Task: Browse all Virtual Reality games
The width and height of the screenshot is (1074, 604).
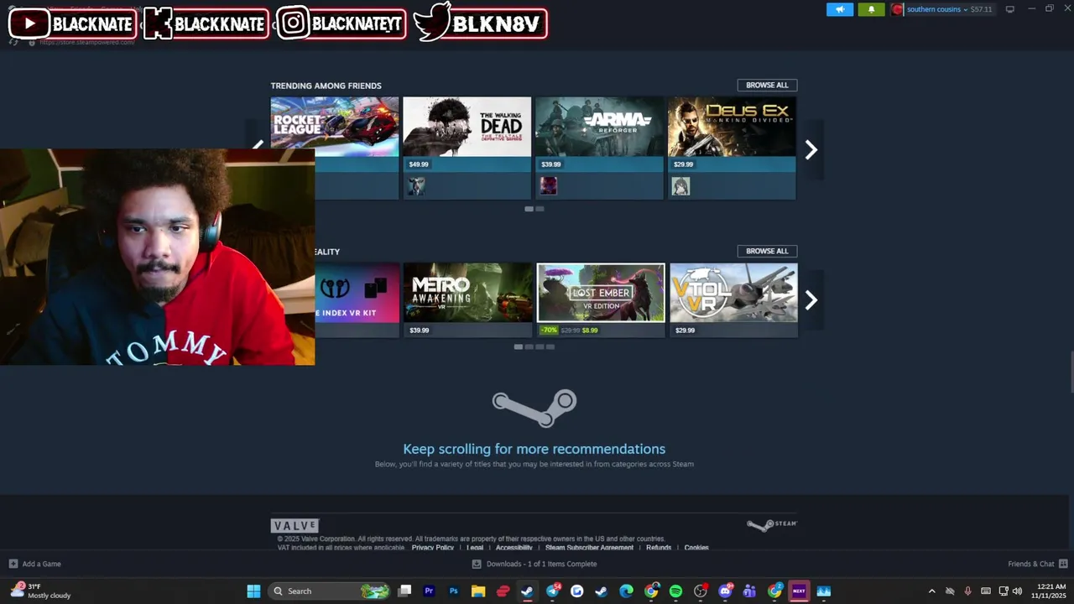Action: click(767, 251)
